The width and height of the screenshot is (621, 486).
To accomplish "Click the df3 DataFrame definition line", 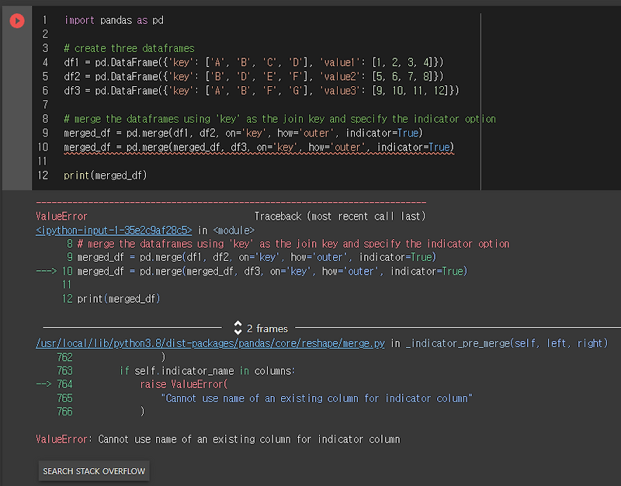I will click(x=261, y=91).
